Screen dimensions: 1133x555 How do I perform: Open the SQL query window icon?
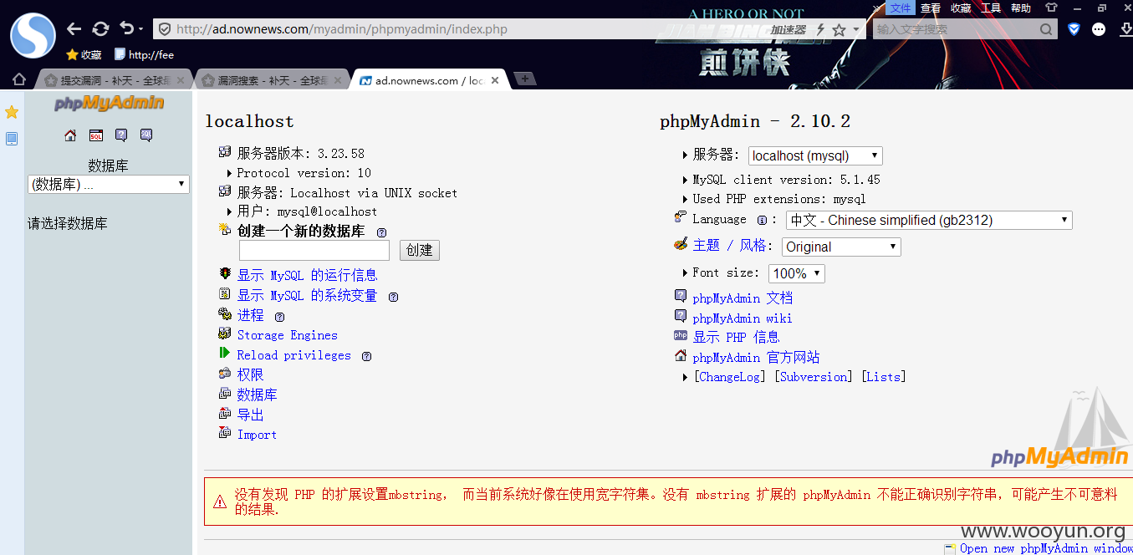click(96, 135)
